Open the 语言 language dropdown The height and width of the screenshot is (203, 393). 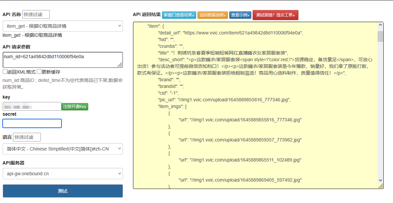pos(62,148)
